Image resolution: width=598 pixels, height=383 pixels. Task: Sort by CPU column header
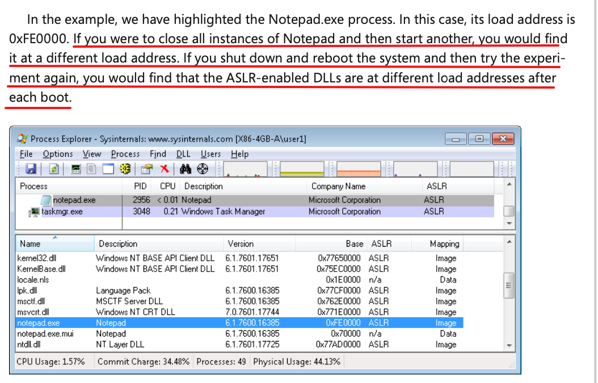click(166, 186)
